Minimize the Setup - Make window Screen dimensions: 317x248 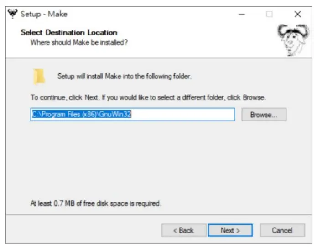click(x=242, y=14)
